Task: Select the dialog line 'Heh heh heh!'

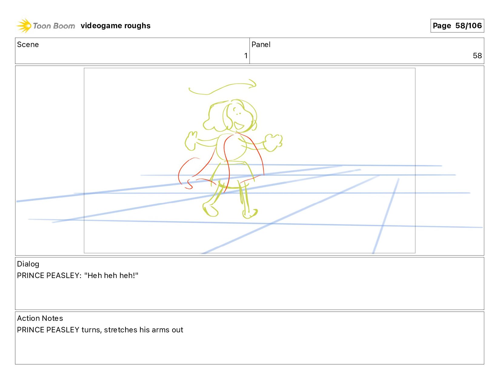Action: pyautogui.click(x=112, y=276)
